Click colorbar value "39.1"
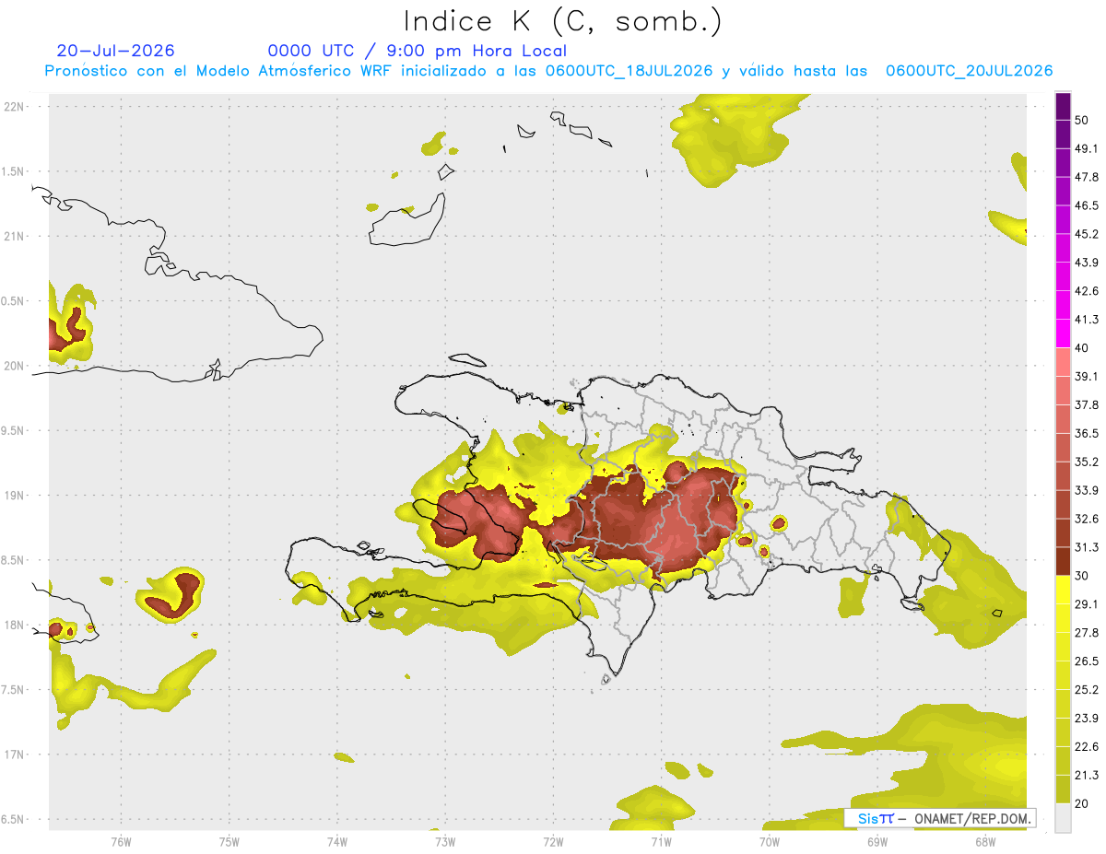 1087,376
